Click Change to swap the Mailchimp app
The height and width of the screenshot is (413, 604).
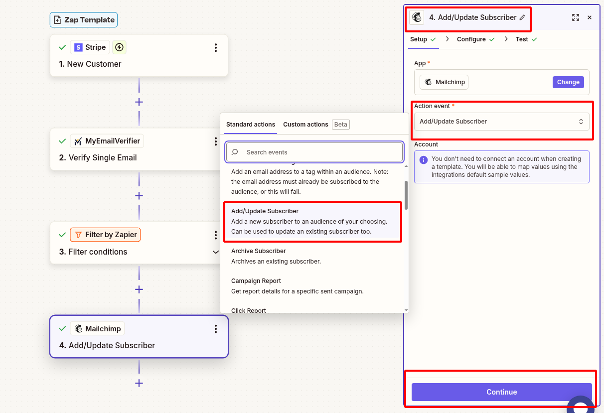(568, 82)
